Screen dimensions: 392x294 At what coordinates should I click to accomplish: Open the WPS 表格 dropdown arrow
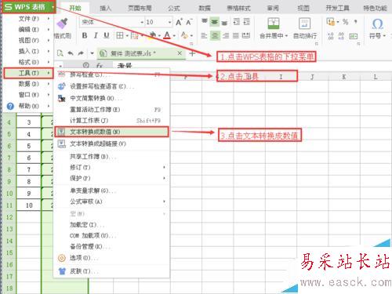click(x=53, y=7)
